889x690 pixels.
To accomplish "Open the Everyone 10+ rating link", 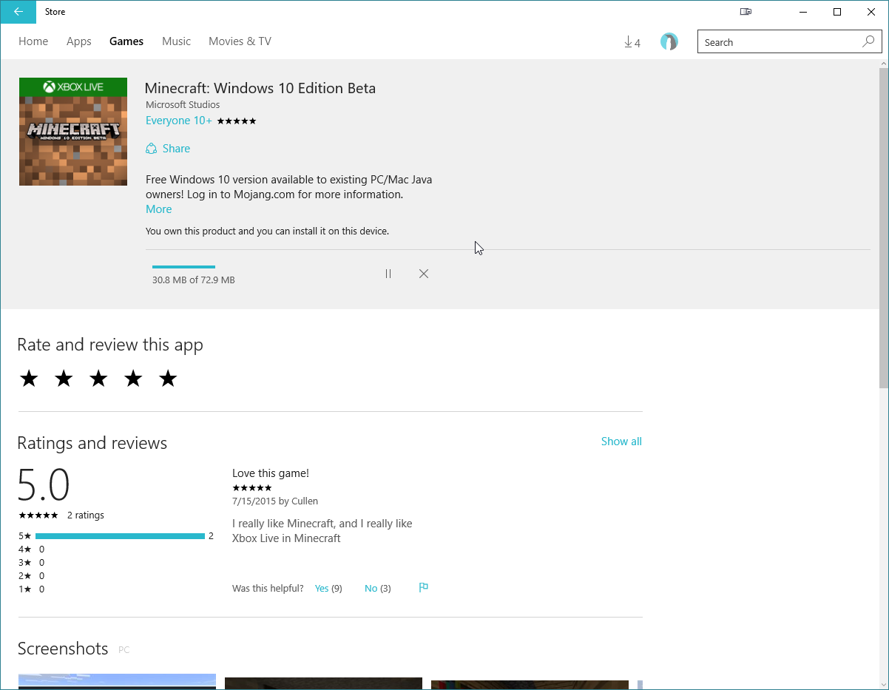I will (x=179, y=121).
